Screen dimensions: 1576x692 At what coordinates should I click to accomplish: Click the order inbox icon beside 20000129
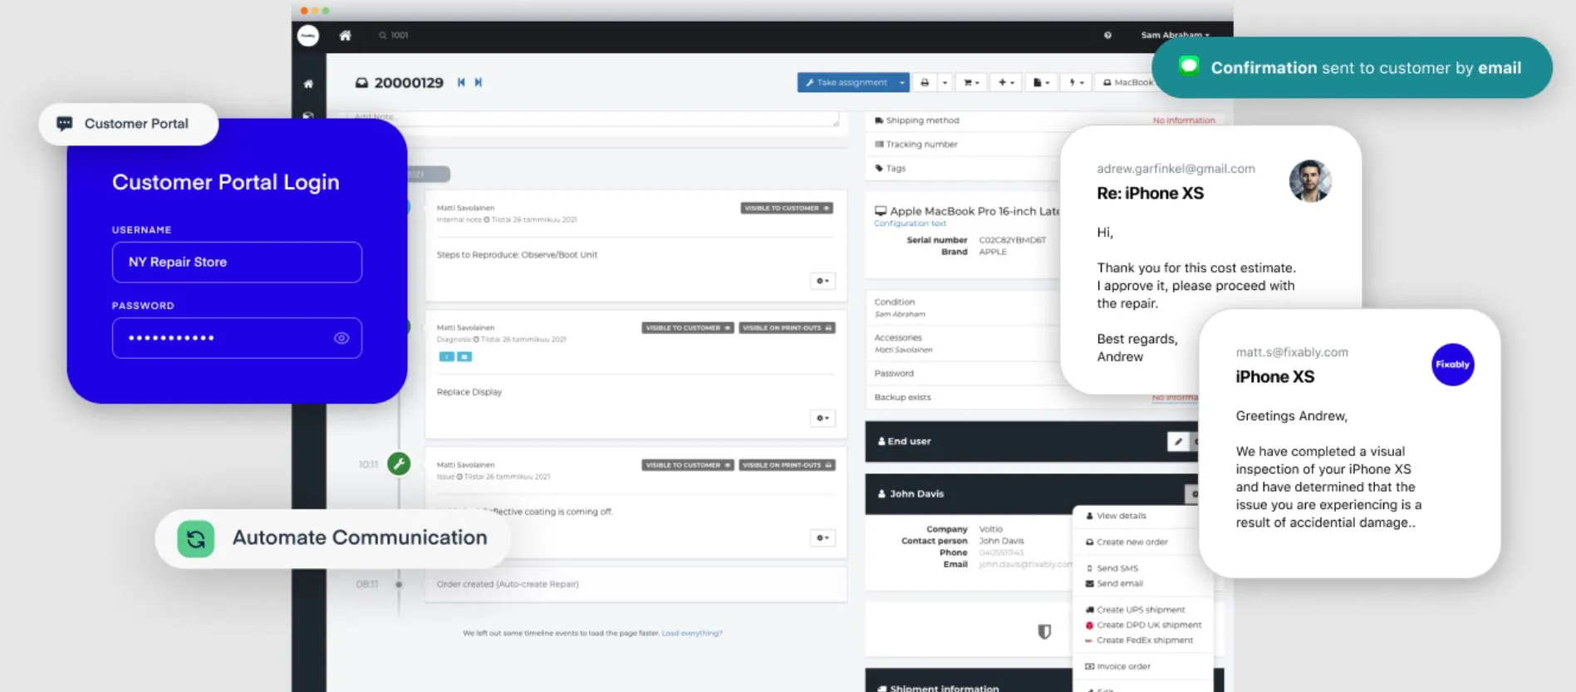(361, 82)
